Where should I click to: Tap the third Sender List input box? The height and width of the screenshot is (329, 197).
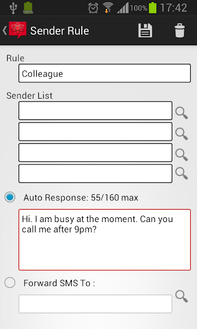[95, 153]
